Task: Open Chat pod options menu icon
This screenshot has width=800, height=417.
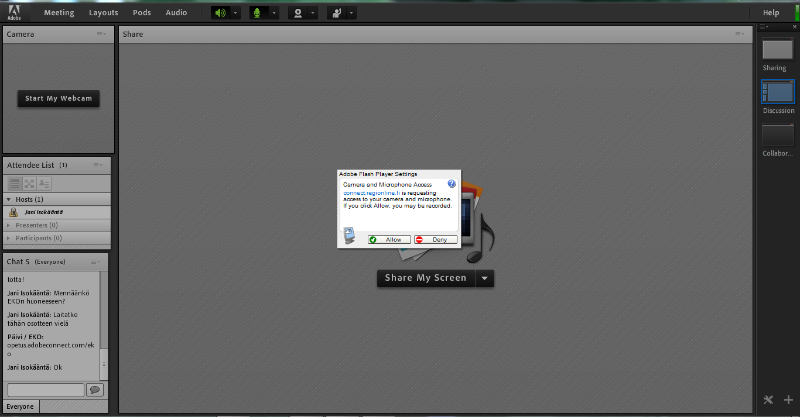Action: (x=96, y=262)
